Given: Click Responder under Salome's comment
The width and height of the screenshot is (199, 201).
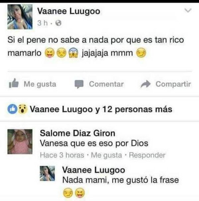Looking at the screenshot, I should (x=147, y=155).
